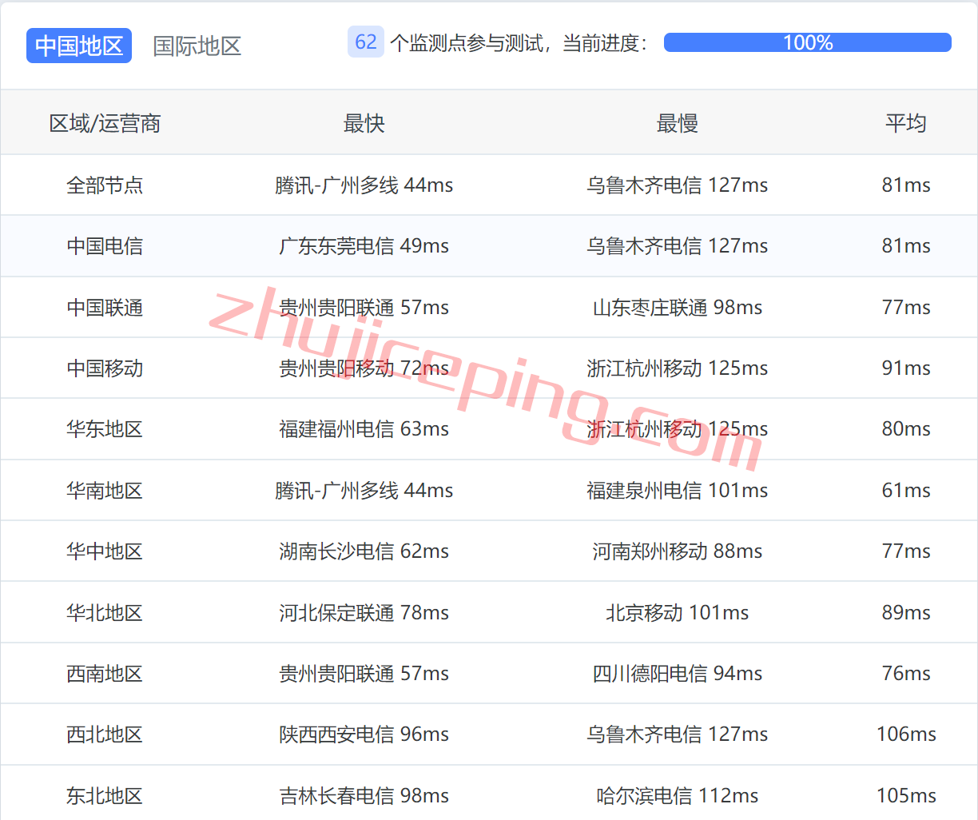The width and height of the screenshot is (978, 820).
Task: Click 106ms average in 西北地区 row
Action: click(x=906, y=734)
